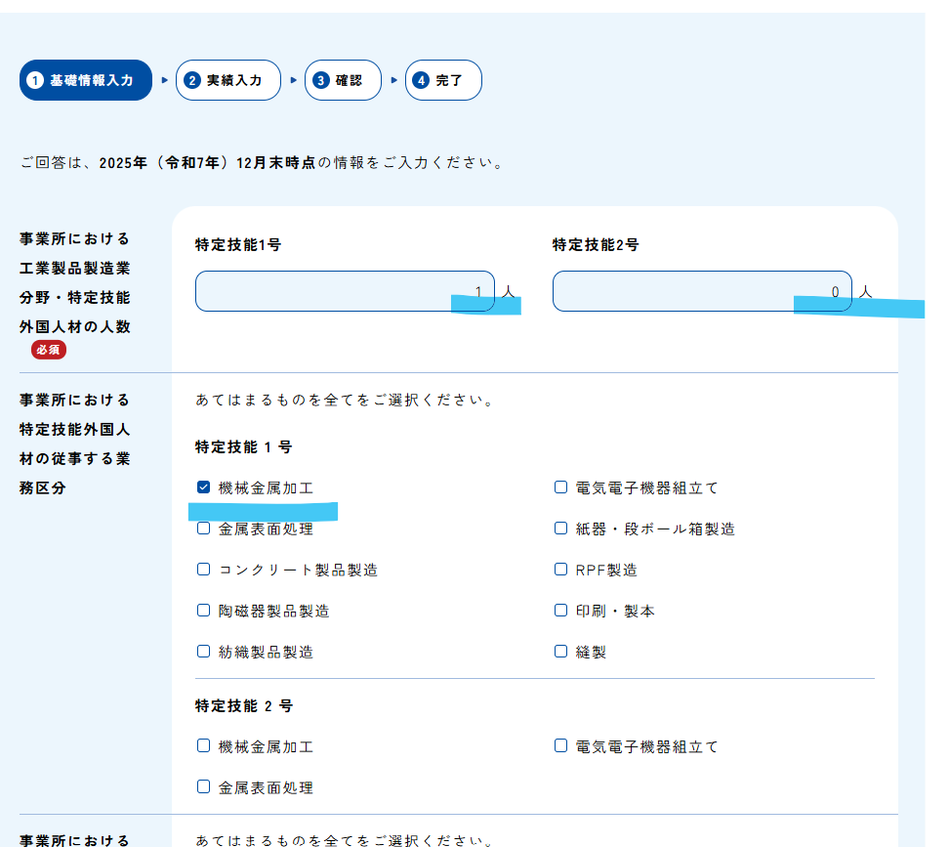Check the RPF製造 checkbox
This screenshot has height=847, width=949.
pos(560,569)
